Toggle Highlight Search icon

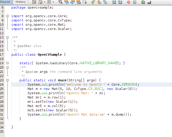point(79,2)
